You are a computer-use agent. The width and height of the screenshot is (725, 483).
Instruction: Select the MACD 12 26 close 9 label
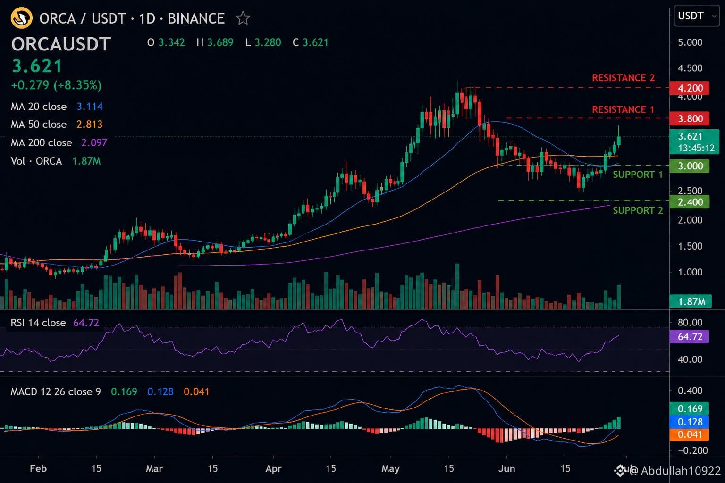56,391
